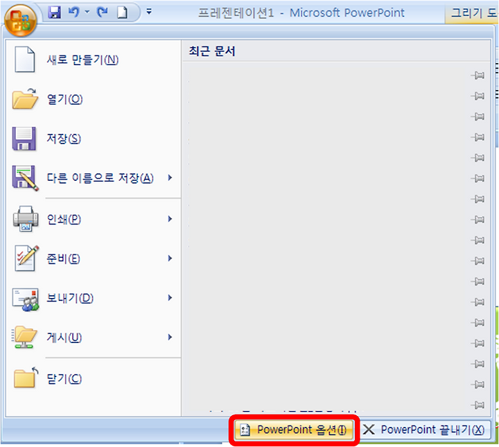Screen dimensions: 499x447
Task: Click the Undo arrow in quick access toolbar
Action: tap(74, 12)
